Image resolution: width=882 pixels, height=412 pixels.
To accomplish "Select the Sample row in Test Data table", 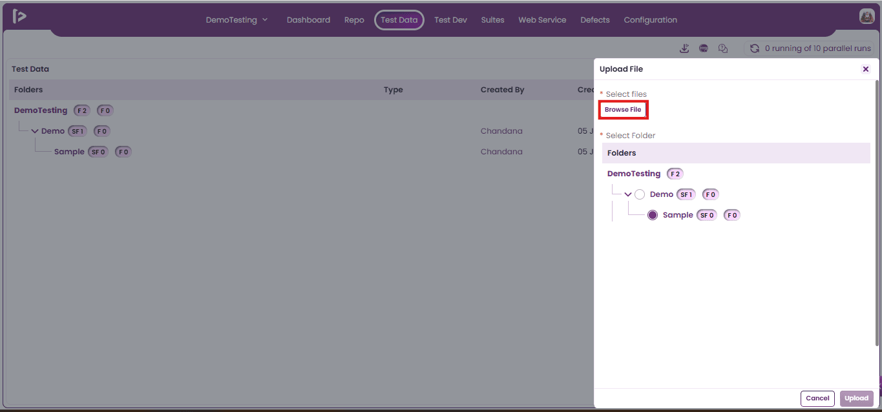I will tap(300, 152).
